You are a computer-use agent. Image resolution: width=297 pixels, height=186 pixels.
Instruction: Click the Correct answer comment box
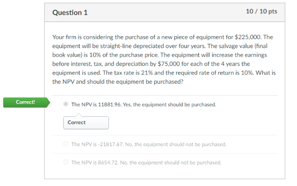click(x=86, y=123)
